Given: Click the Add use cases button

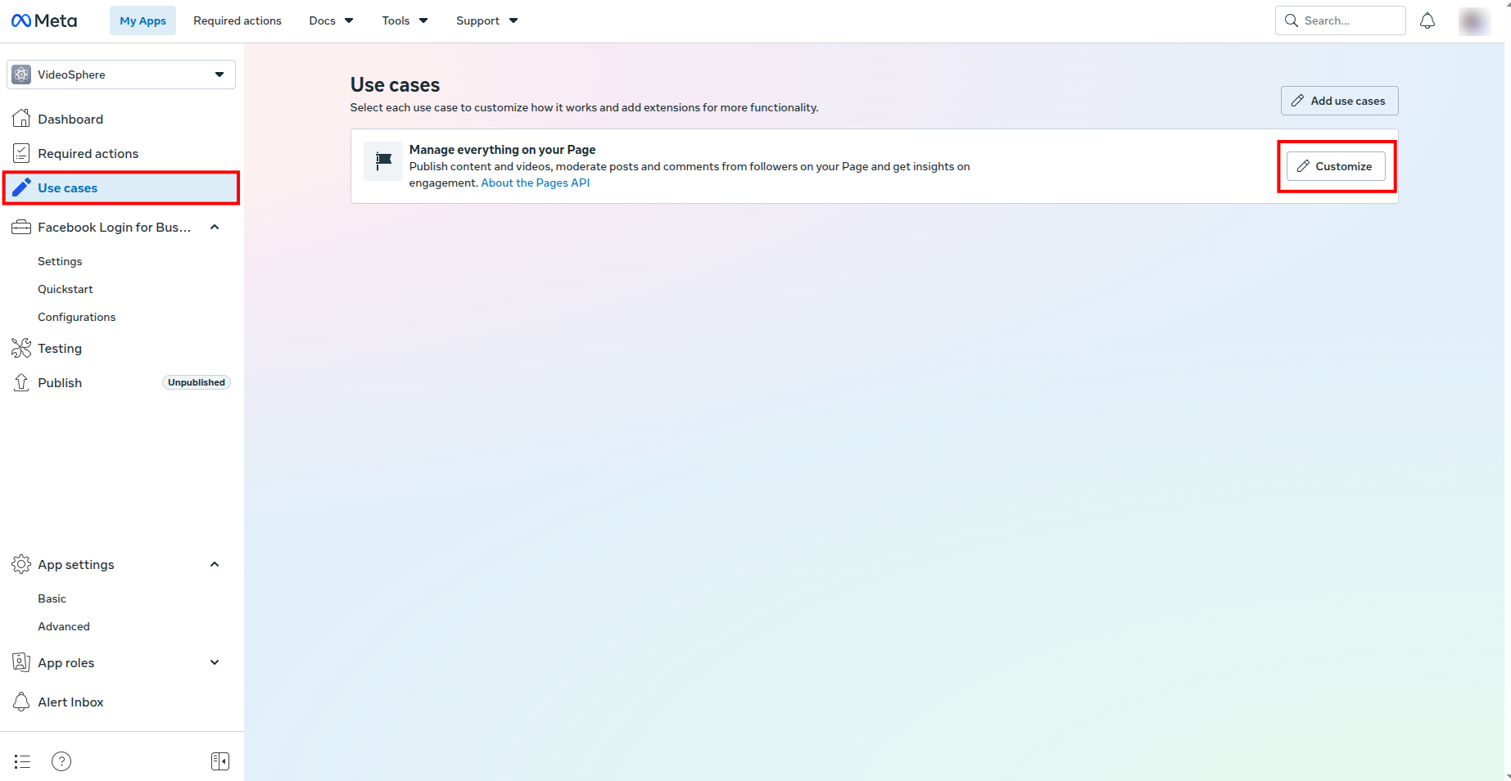Looking at the screenshot, I should click(x=1339, y=101).
